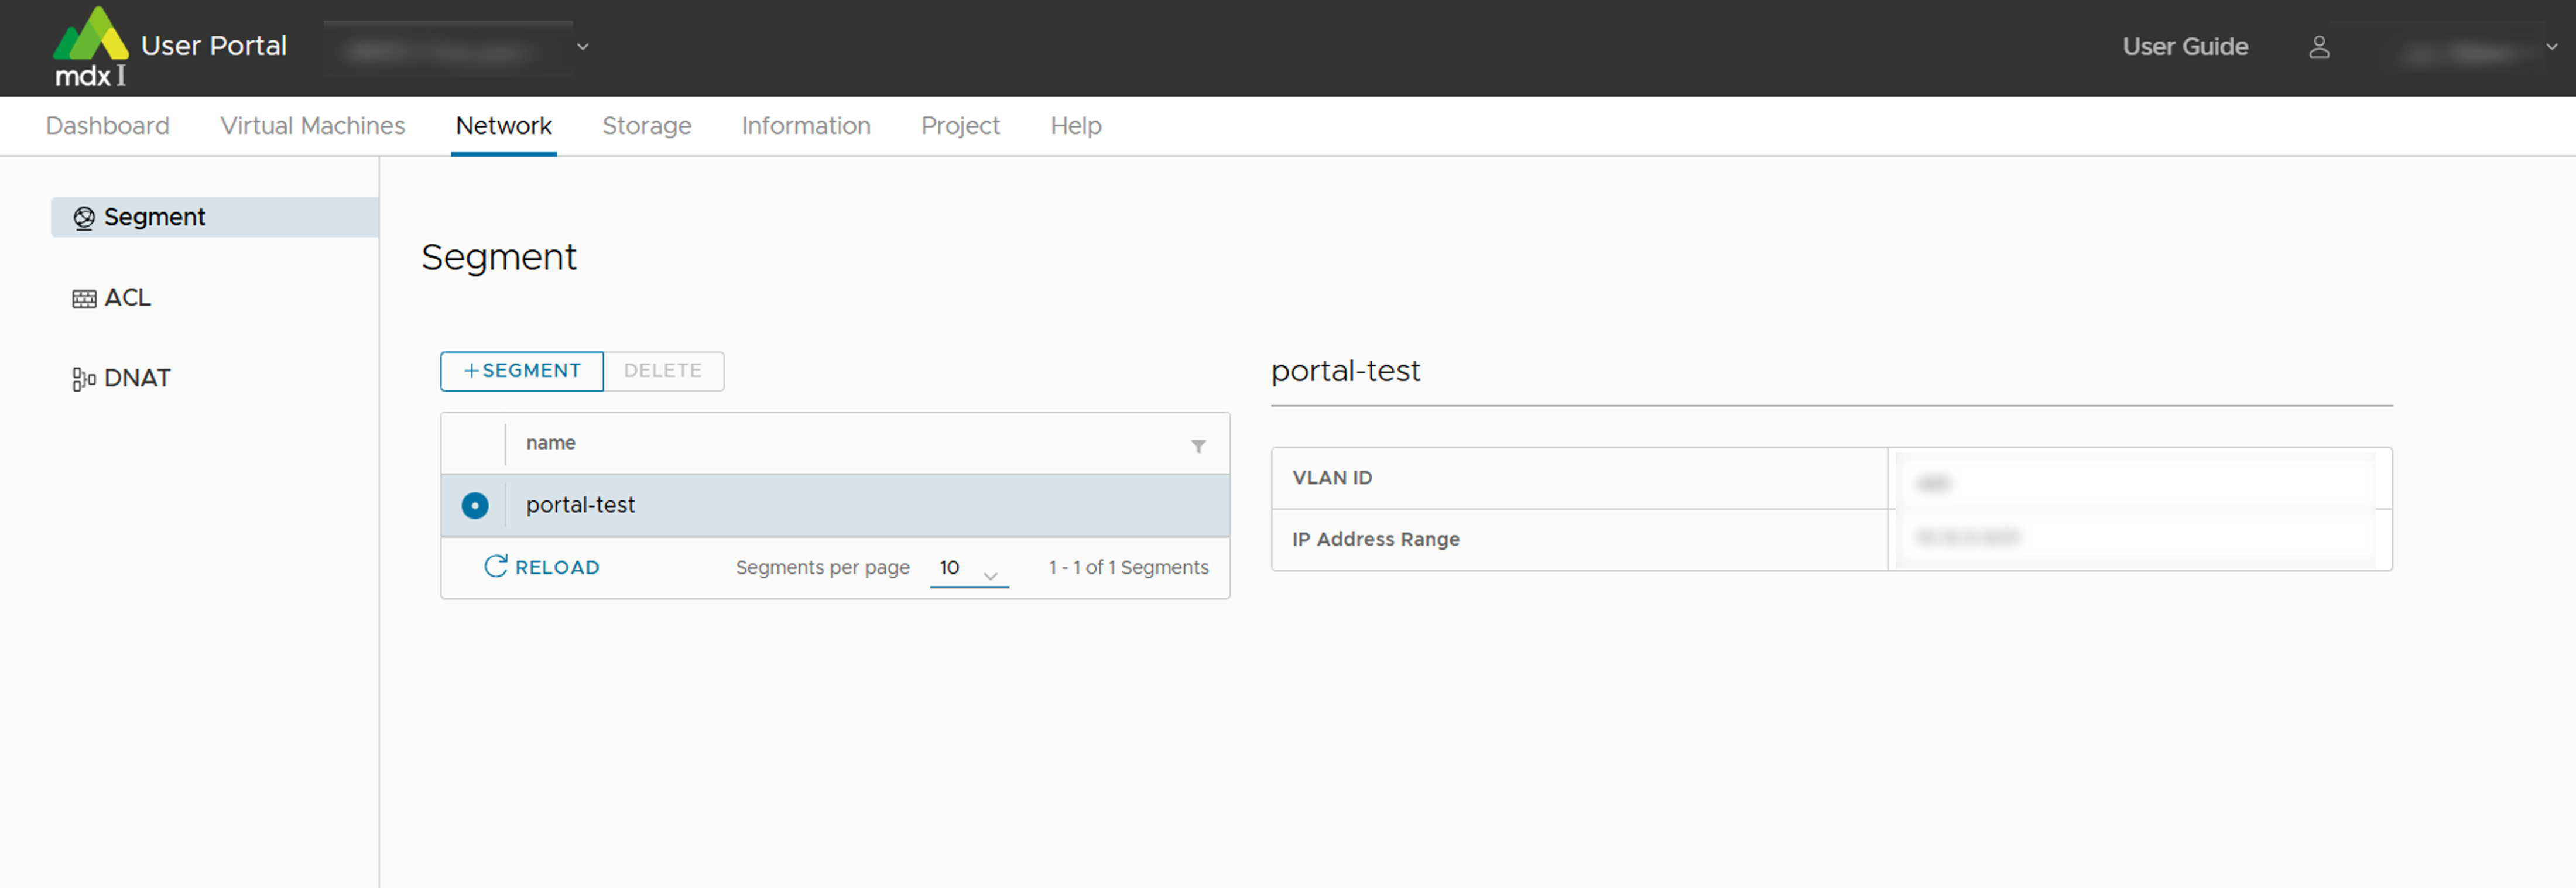Select ACL in the left navigation
2576x888 pixels.
click(127, 297)
